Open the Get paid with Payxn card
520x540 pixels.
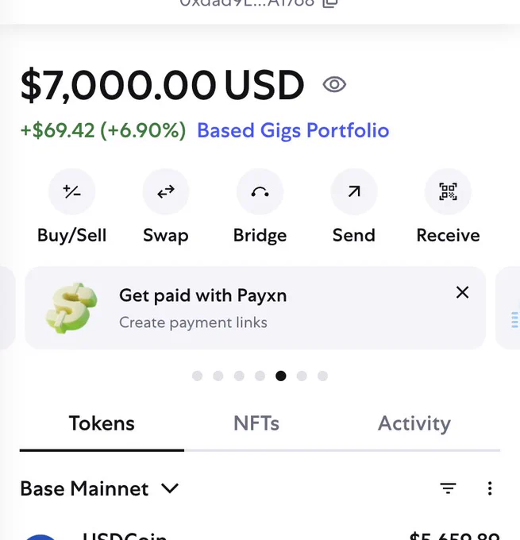tap(255, 308)
